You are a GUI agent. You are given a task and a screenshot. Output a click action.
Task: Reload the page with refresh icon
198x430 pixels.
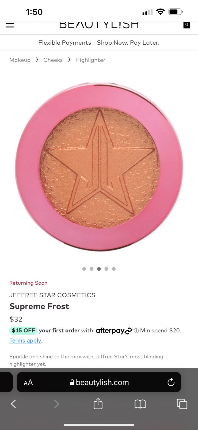(x=171, y=382)
